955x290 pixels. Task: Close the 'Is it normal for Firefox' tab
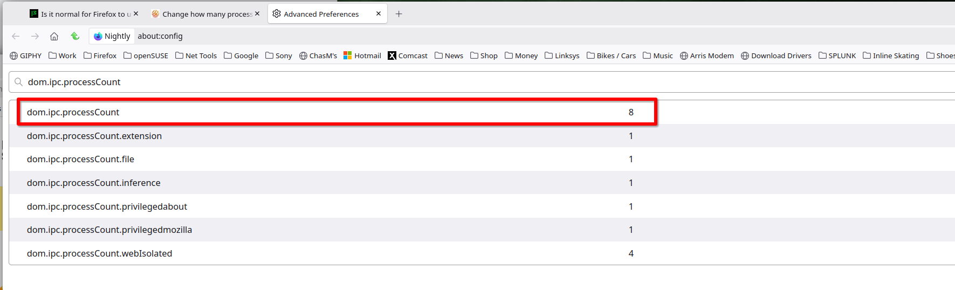[136, 13]
